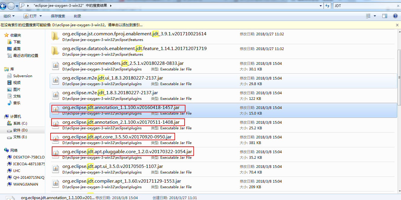Click the details pane file thumbnail
401x200 pixels.
click(x=10, y=198)
